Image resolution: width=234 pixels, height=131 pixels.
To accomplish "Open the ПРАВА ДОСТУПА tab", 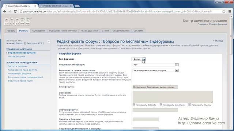I will point(89,31).
